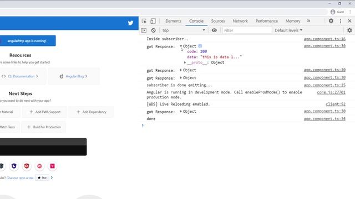Select the code: 200 property
The image size is (355, 199).
197,51
